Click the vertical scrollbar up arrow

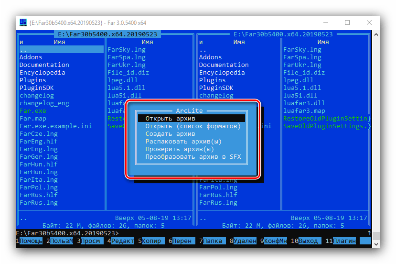[x=376, y=34]
